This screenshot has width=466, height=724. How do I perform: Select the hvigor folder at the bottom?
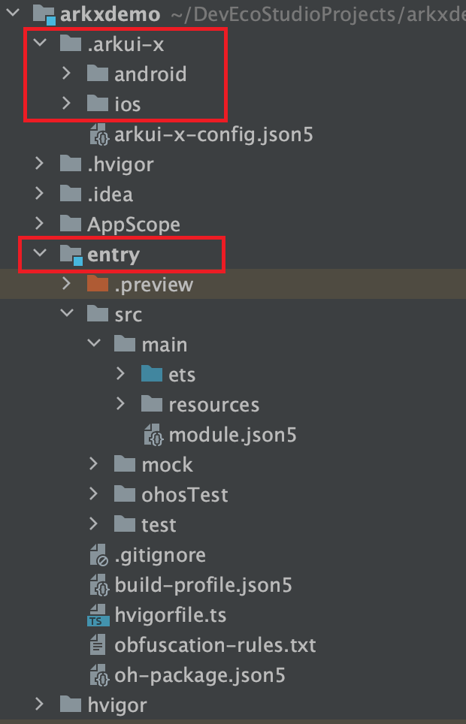click(x=117, y=704)
